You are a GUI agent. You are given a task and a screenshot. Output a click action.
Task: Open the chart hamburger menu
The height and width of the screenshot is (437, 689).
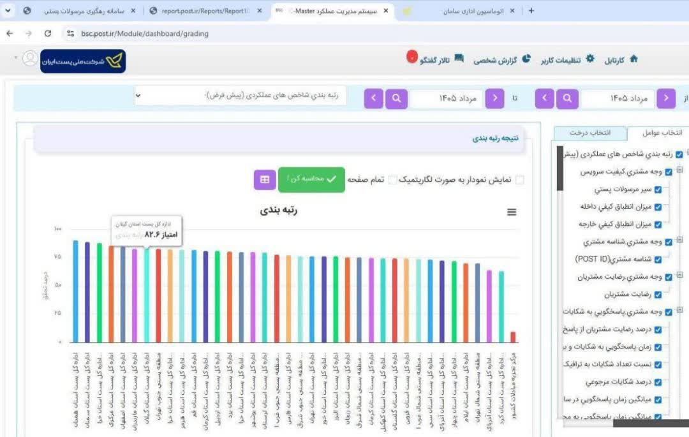(512, 212)
